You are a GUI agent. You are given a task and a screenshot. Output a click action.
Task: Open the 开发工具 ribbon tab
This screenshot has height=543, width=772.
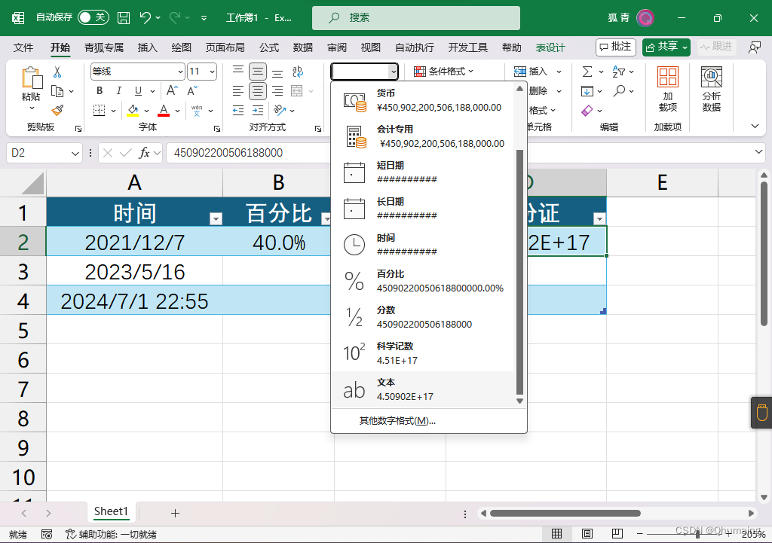(467, 47)
